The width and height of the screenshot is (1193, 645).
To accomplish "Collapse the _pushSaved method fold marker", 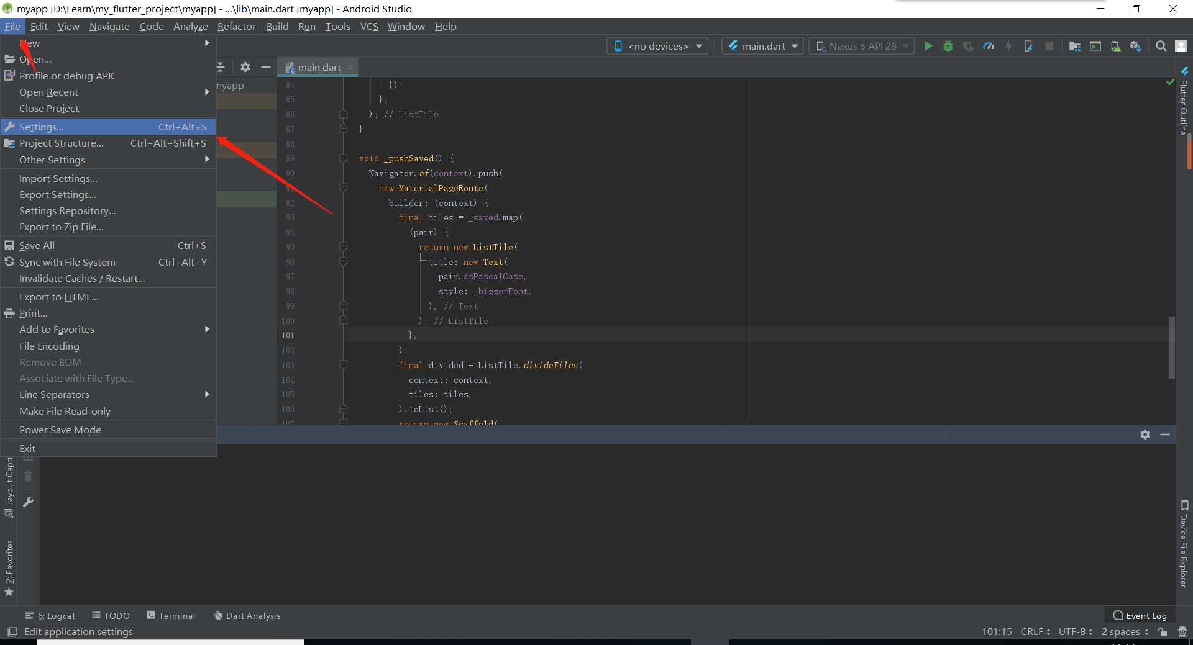I will point(343,158).
